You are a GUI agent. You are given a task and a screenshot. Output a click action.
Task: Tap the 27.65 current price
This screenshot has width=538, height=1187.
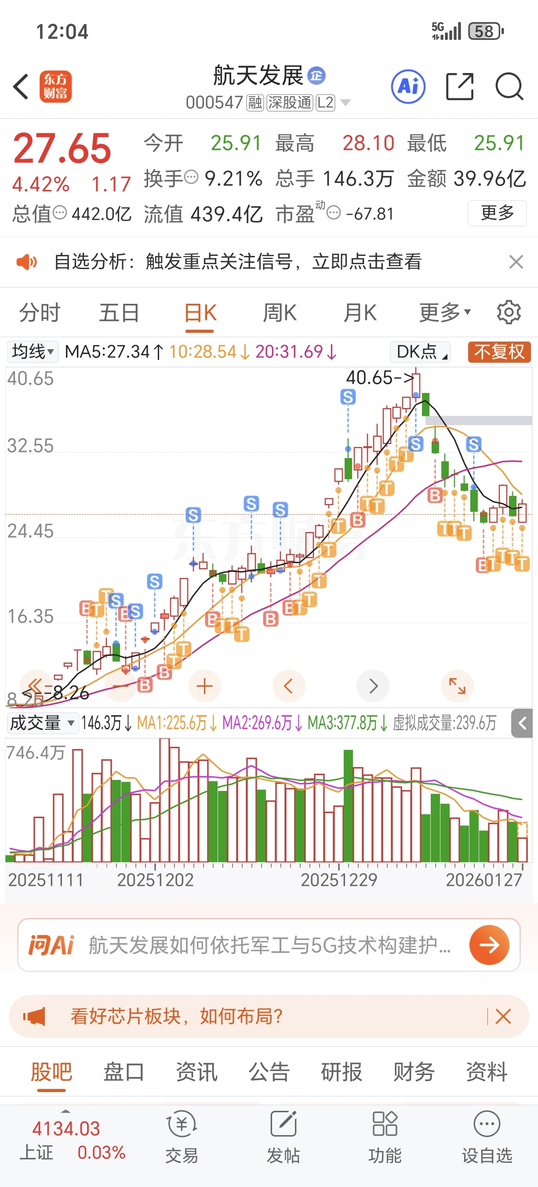point(62,148)
